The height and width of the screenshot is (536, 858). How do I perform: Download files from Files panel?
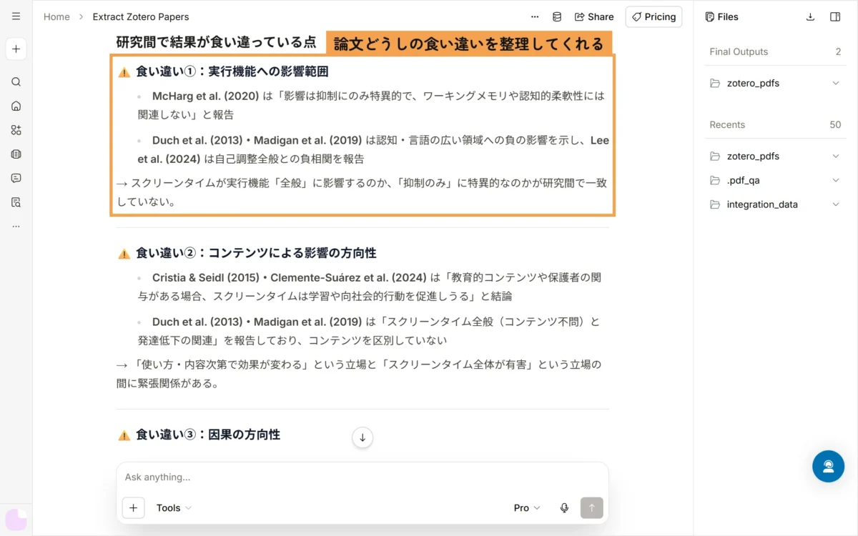(x=810, y=16)
